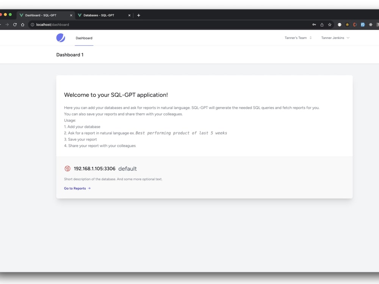Click the Short description of the database text
The height and width of the screenshot is (284, 379).
113,179
